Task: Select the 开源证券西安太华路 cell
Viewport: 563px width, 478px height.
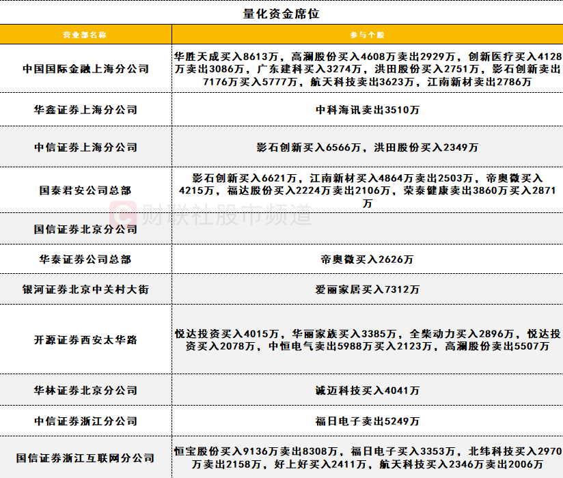Action: (x=85, y=339)
